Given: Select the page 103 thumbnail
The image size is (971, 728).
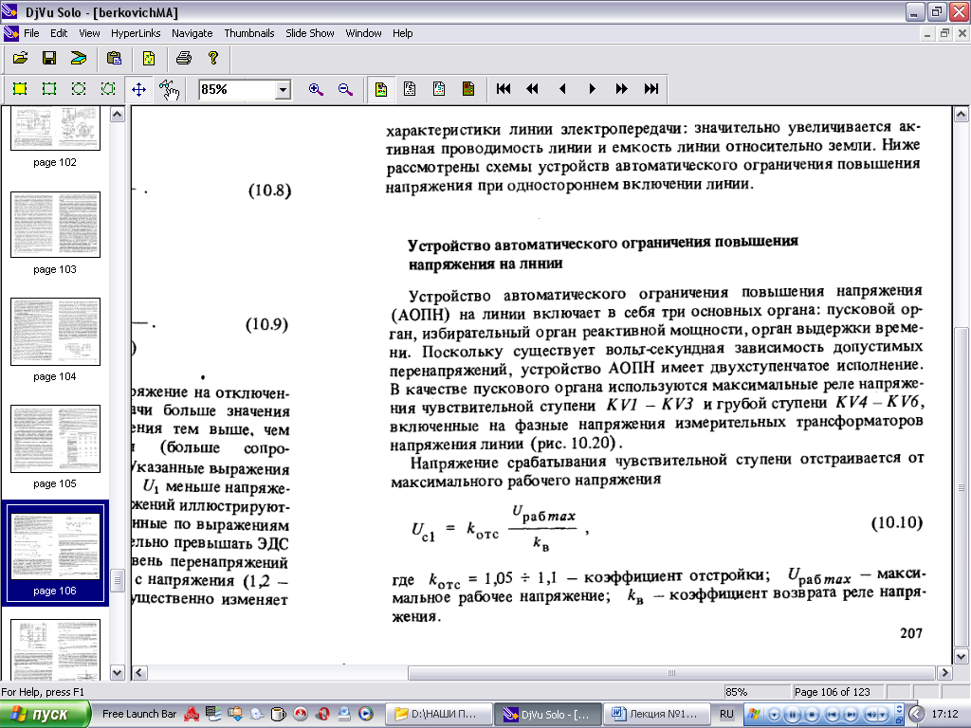Looking at the screenshot, I should (55, 225).
